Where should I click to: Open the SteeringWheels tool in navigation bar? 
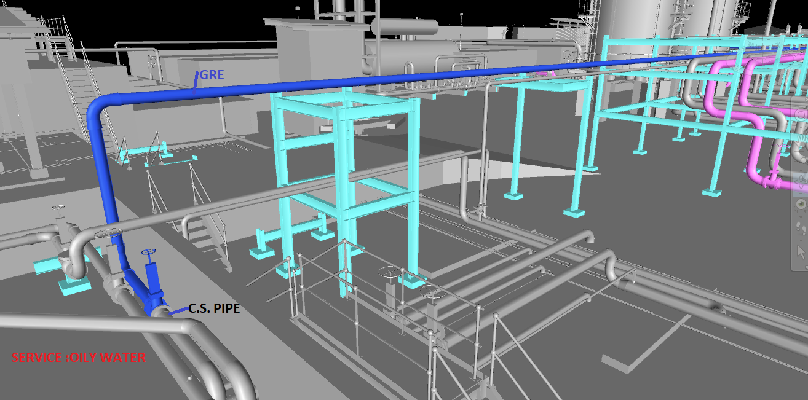pos(802,114)
